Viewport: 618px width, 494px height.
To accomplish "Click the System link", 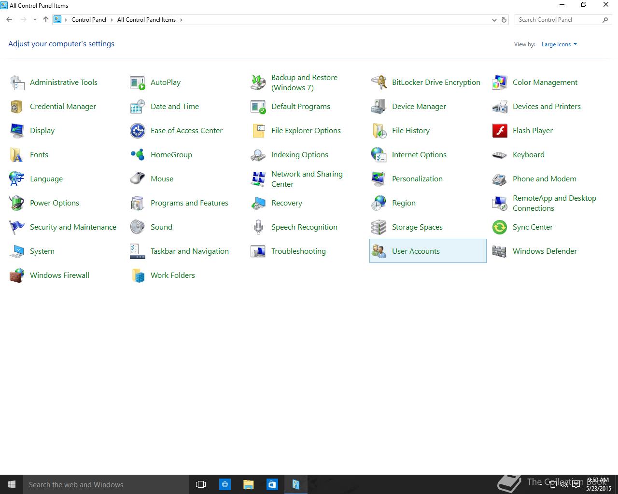I will (42, 251).
